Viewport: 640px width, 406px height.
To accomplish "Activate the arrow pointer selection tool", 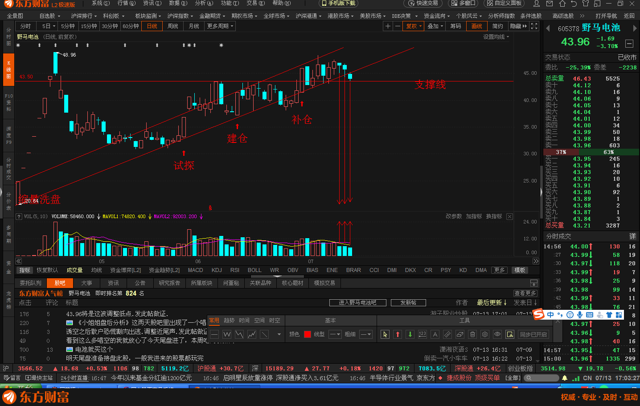I will pos(385,334).
